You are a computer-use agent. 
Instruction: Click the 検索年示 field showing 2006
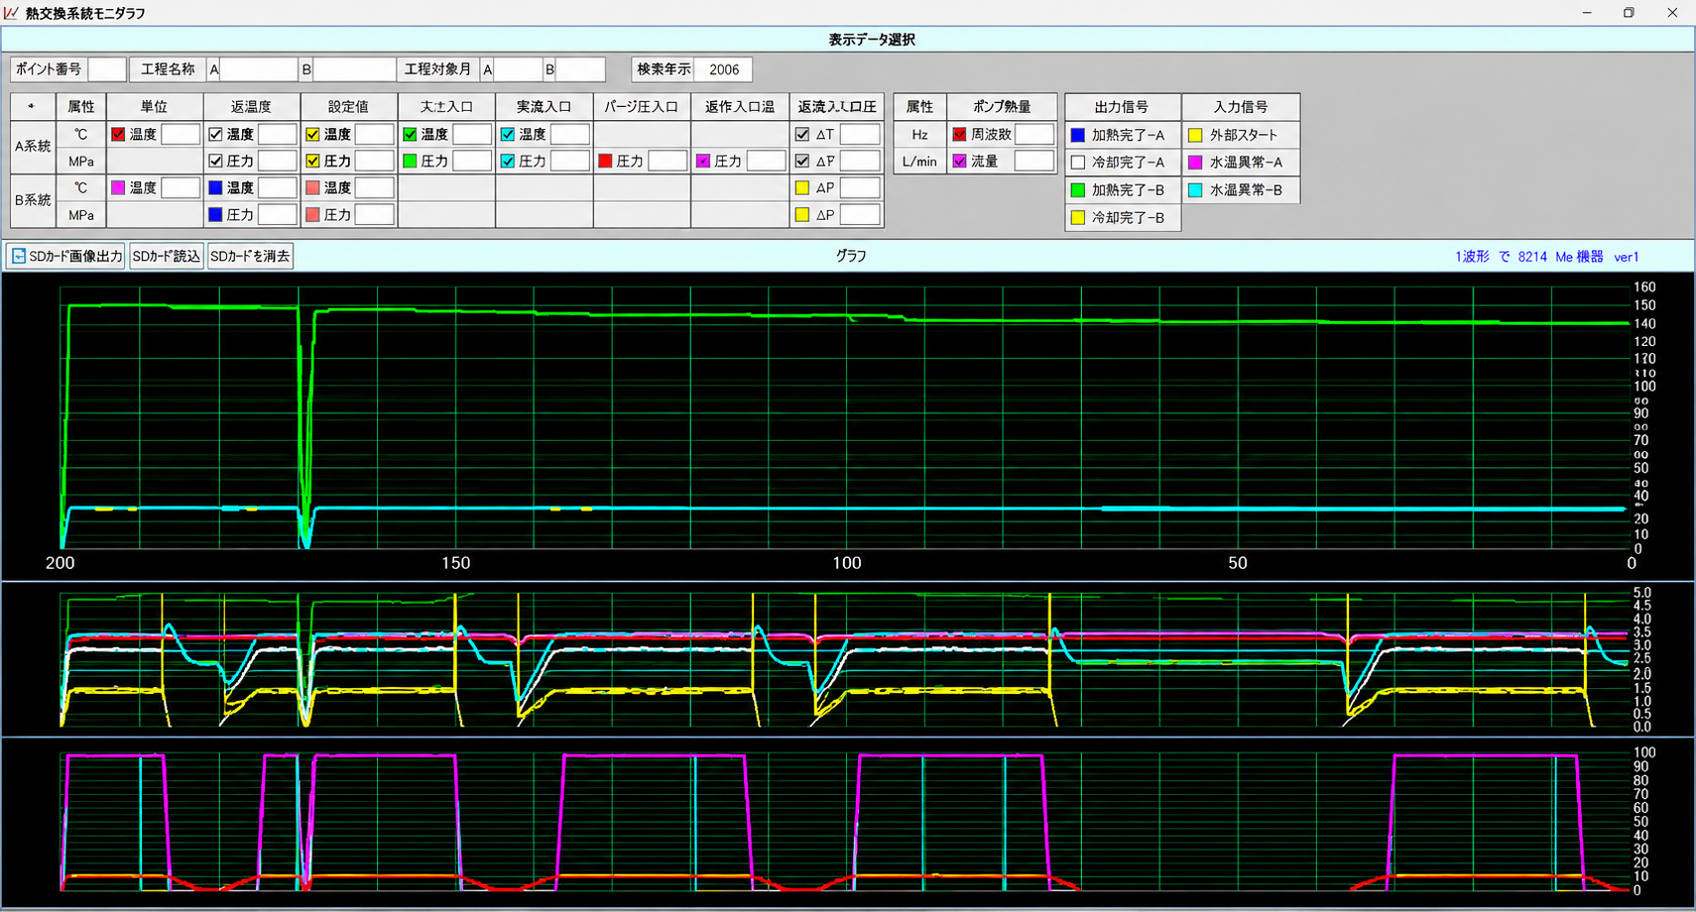click(x=723, y=69)
